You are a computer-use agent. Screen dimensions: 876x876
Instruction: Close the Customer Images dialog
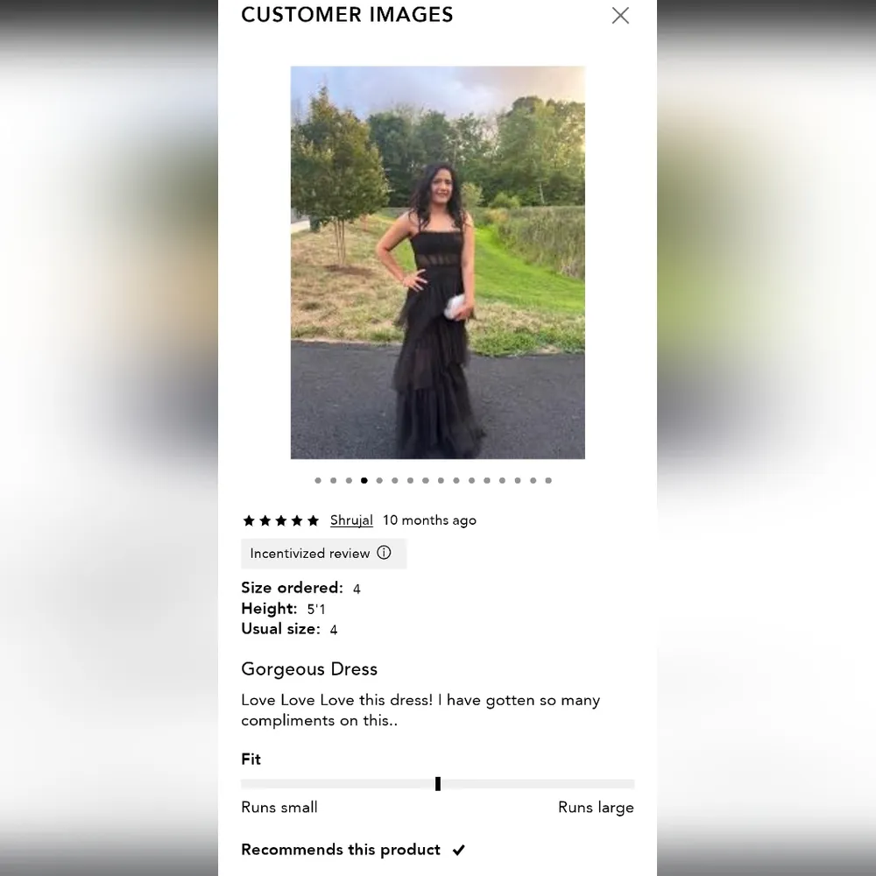click(620, 16)
